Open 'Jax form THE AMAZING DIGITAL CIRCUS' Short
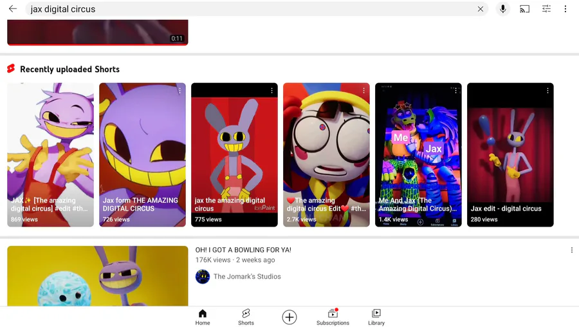 [143, 155]
